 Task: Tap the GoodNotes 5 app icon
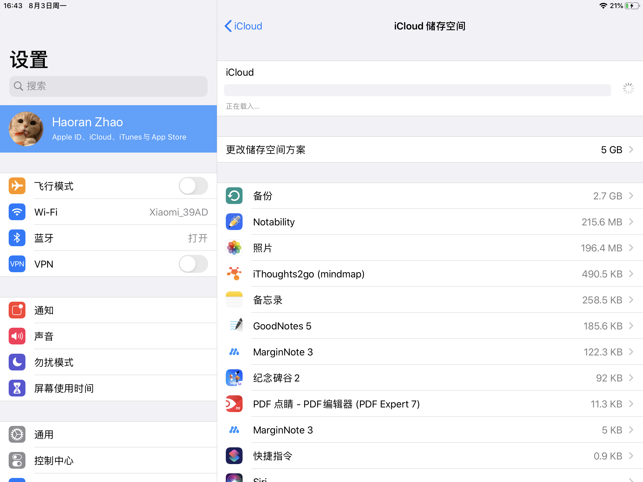[x=234, y=326]
